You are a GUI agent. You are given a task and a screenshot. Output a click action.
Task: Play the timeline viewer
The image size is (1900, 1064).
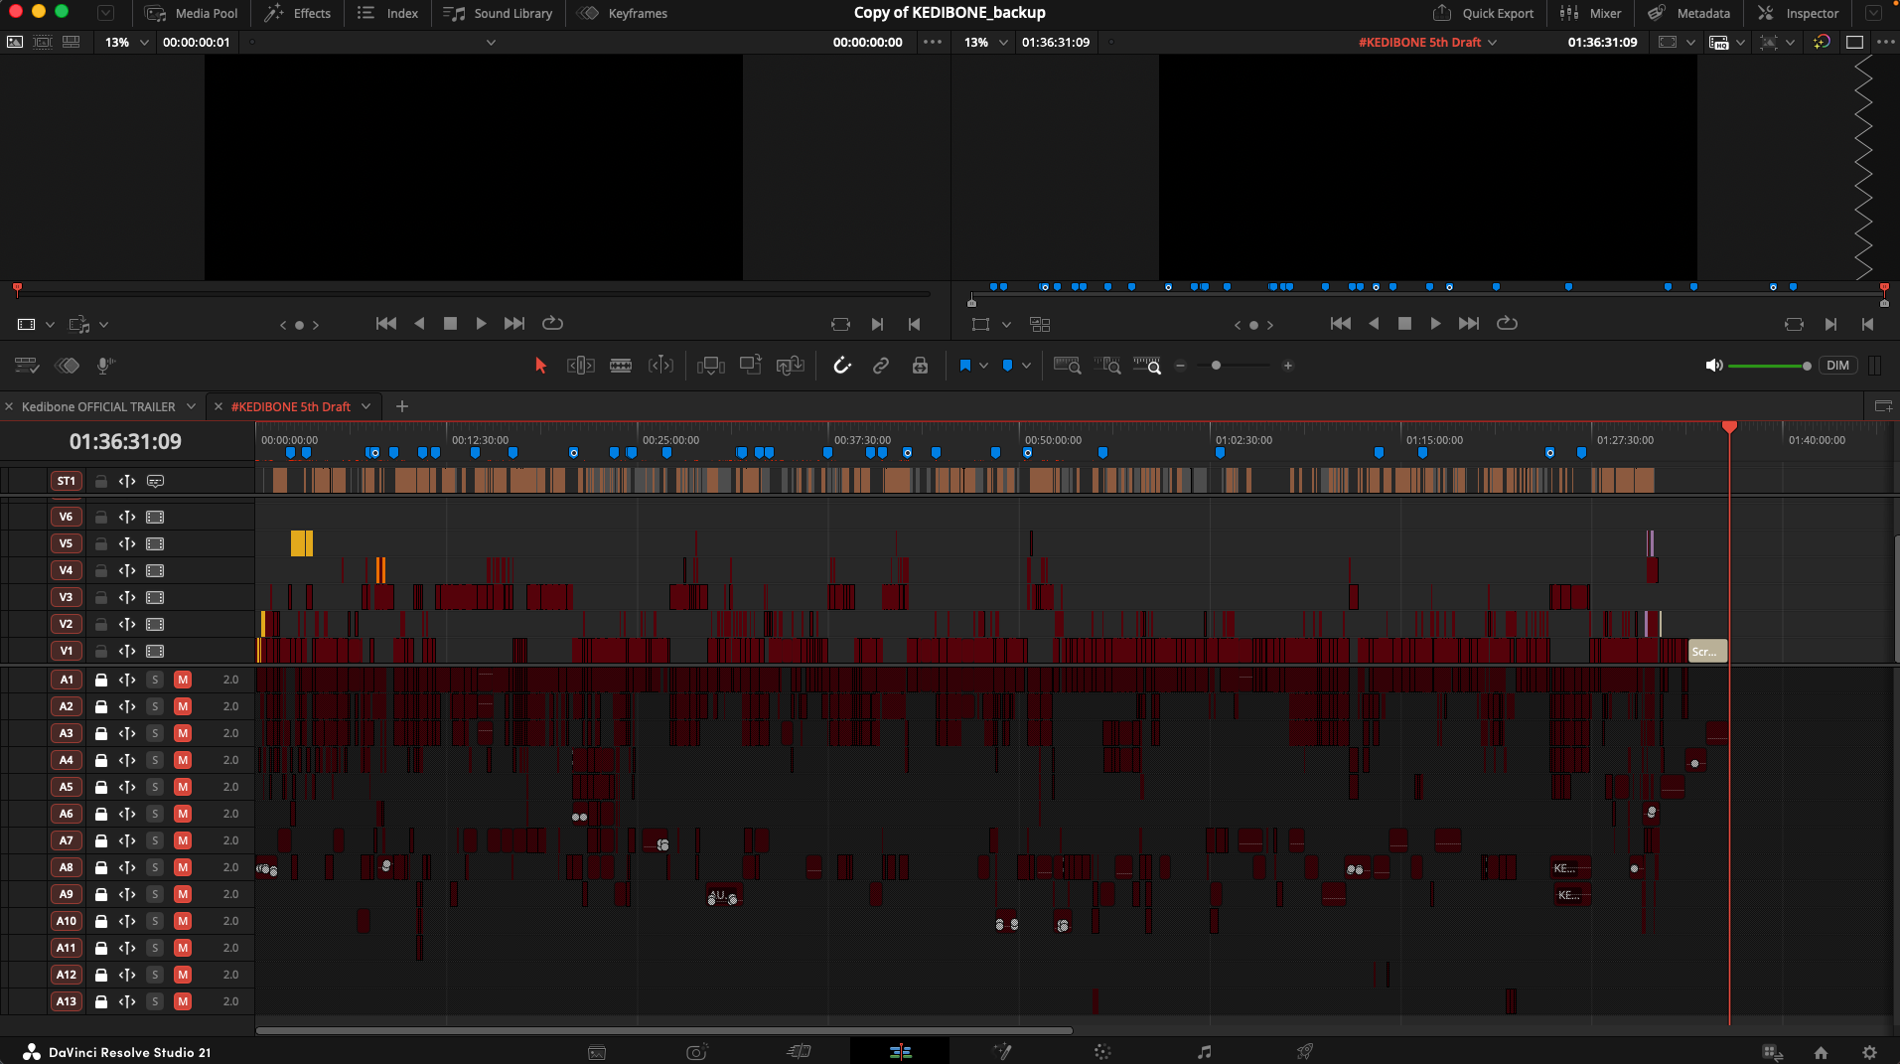pyautogui.click(x=1435, y=323)
